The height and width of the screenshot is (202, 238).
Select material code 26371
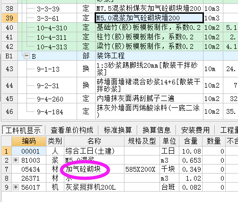click(29, 178)
